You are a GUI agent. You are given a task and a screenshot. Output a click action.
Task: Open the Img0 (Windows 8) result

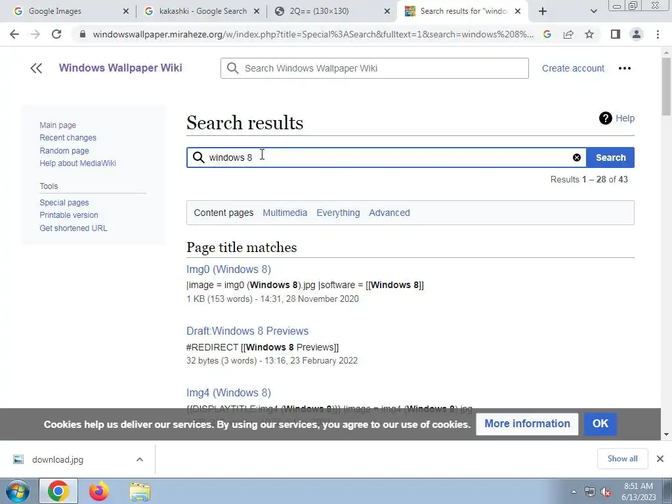point(228,269)
